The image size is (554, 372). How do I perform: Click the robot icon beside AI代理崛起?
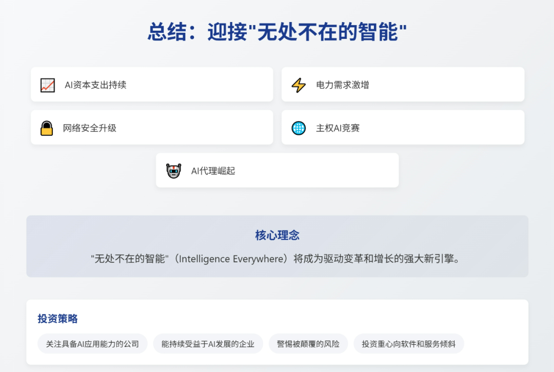[x=173, y=171]
